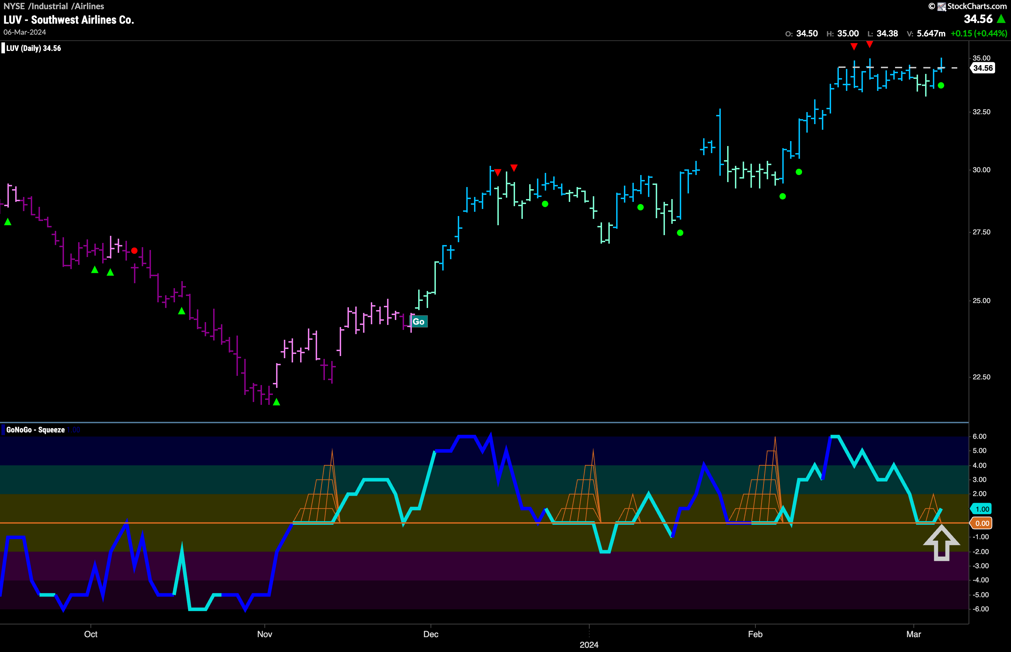This screenshot has width=1011, height=652.
Task: Click the cyan 1.00 oscillator value tag
Action: tap(982, 509)
